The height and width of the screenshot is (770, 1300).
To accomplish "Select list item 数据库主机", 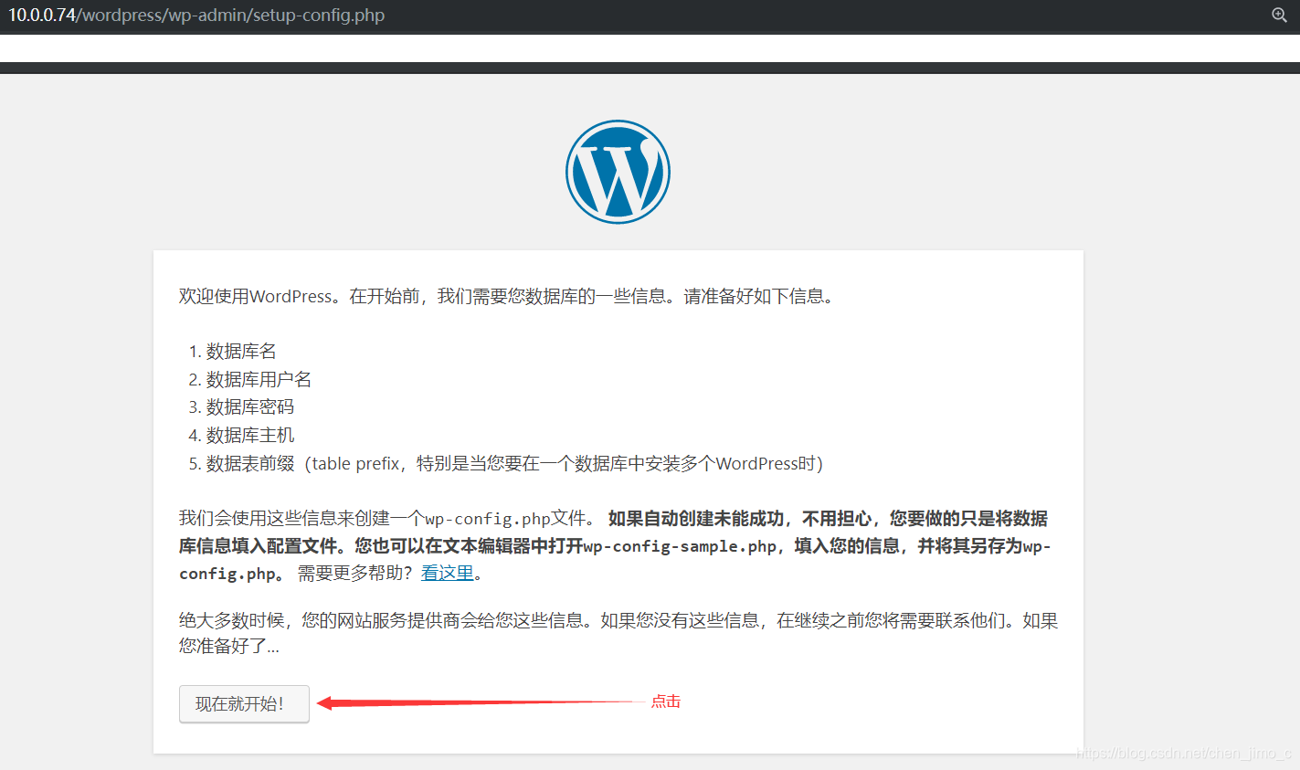I will click(250, 435).
